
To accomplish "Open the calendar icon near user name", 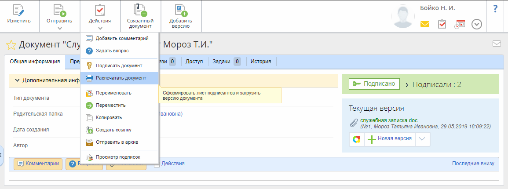I will (460, 24).
